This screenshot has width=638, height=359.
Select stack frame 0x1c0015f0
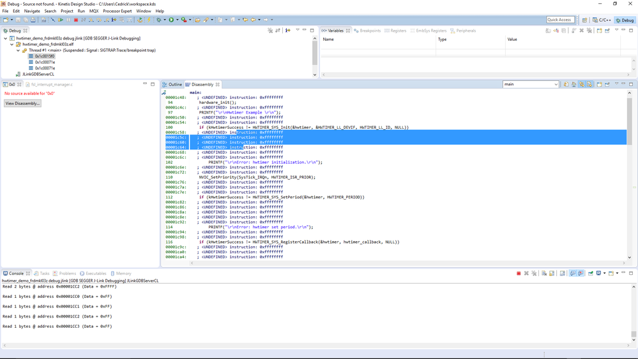coord(44,56)
